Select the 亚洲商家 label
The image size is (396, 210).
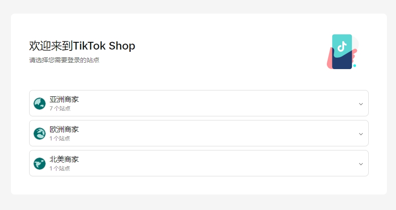pyautogui.click(x=64, y=100)
